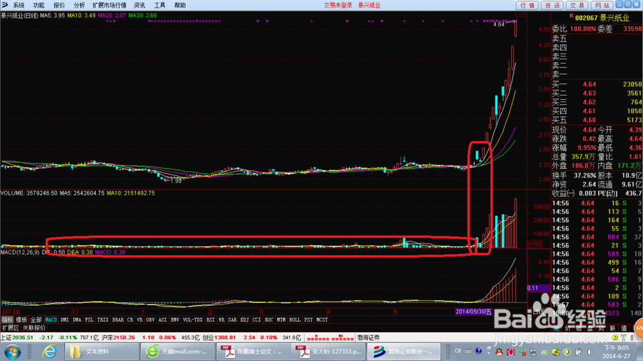Image resolution: width=643 pixels, height=361 pixels.
Task: Click the 沪深 index value 2150.26
Action: [x=124, y=338]
